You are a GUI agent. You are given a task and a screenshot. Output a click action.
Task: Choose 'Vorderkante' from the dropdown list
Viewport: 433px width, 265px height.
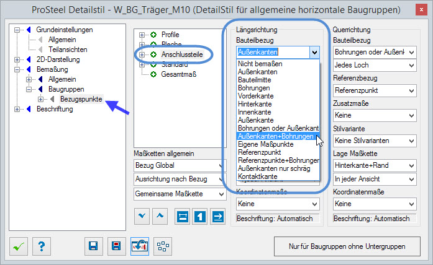(x=278, y=96)
